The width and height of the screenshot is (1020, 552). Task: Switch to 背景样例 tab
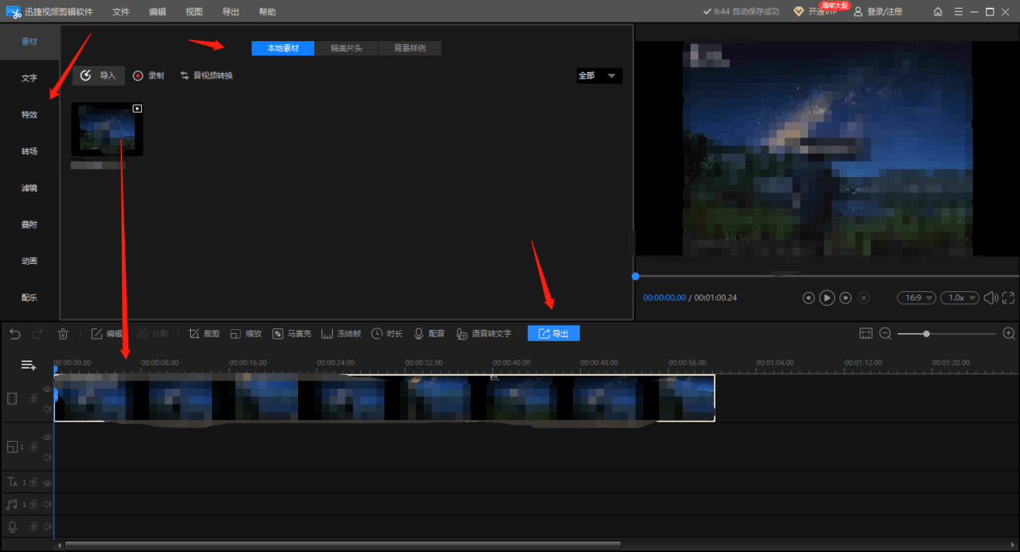coord(410,48)
